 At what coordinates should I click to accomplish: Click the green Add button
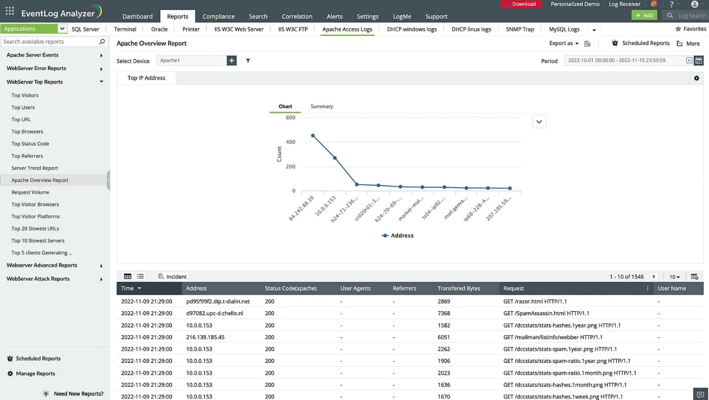click(x=644, y=15)
